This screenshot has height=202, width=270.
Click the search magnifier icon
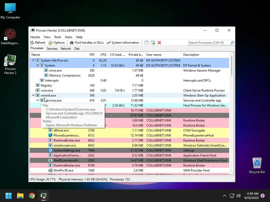(232, 42)
